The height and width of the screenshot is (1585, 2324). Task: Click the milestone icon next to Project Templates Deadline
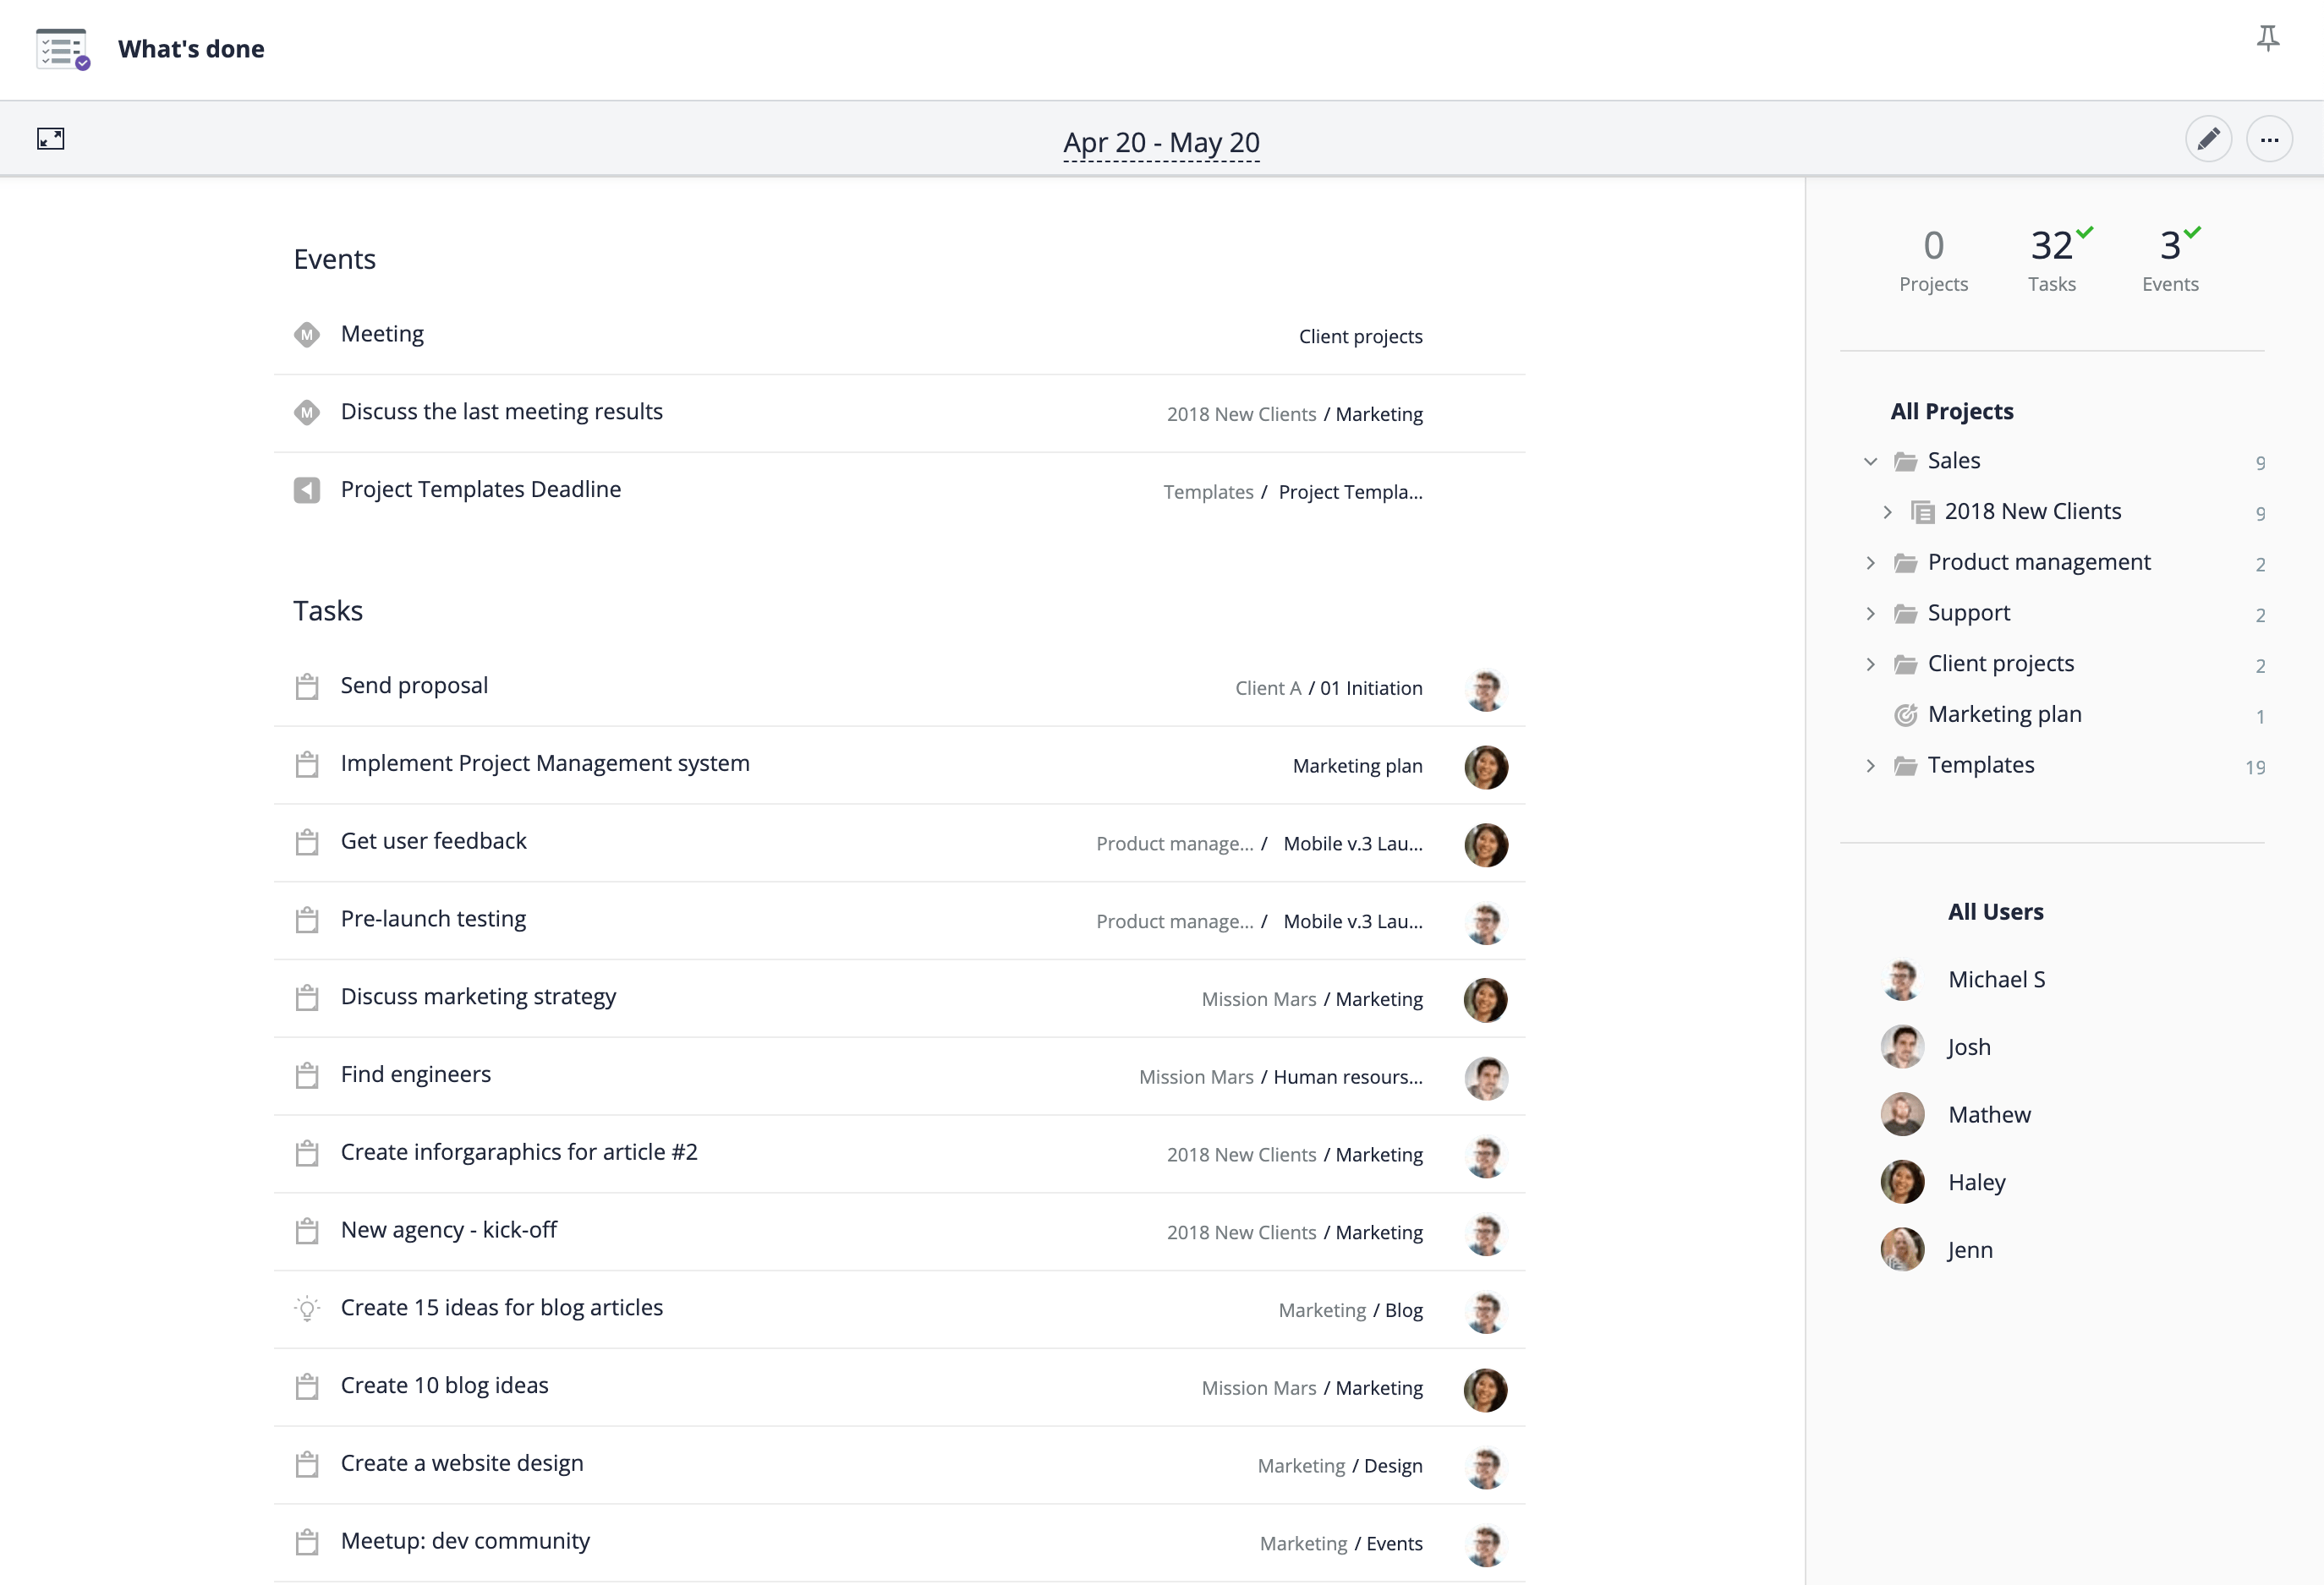307,490
